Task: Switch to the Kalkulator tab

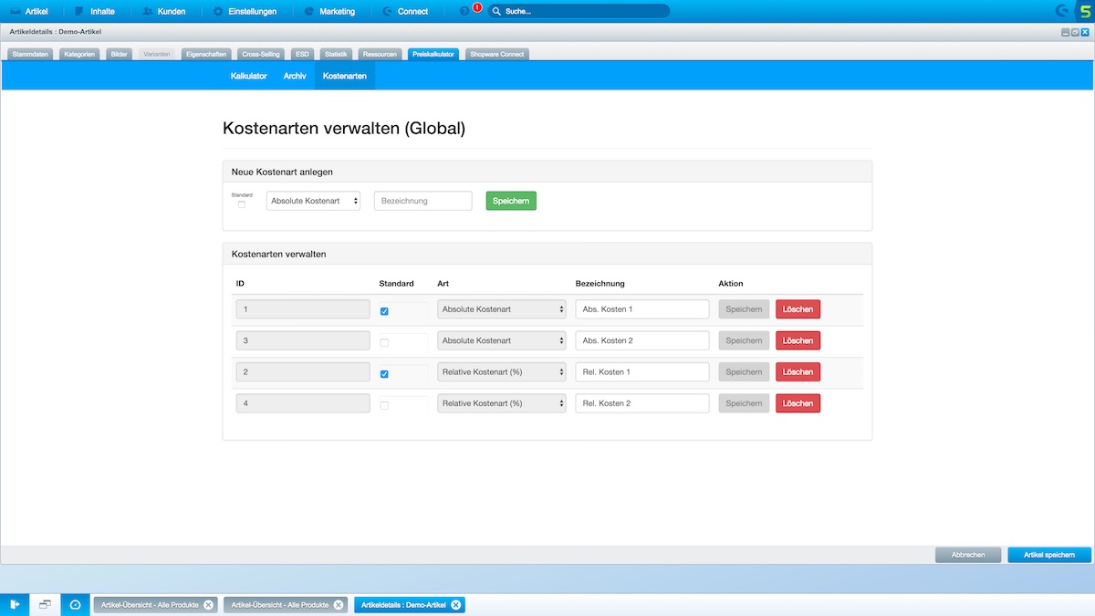Action: [248, 76]
